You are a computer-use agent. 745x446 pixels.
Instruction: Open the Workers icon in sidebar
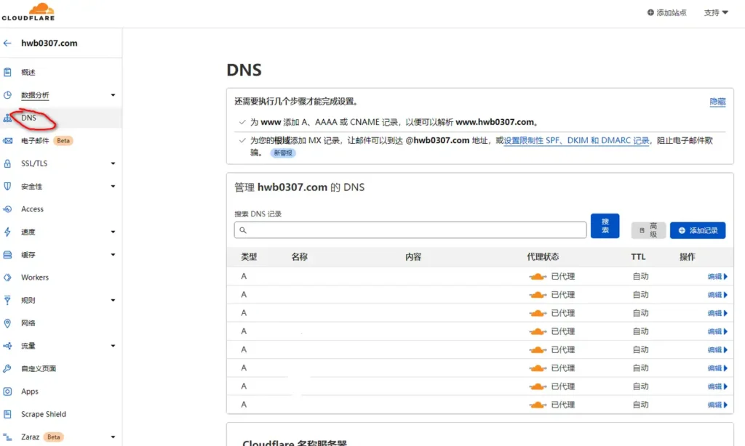(x=7, y=277)
